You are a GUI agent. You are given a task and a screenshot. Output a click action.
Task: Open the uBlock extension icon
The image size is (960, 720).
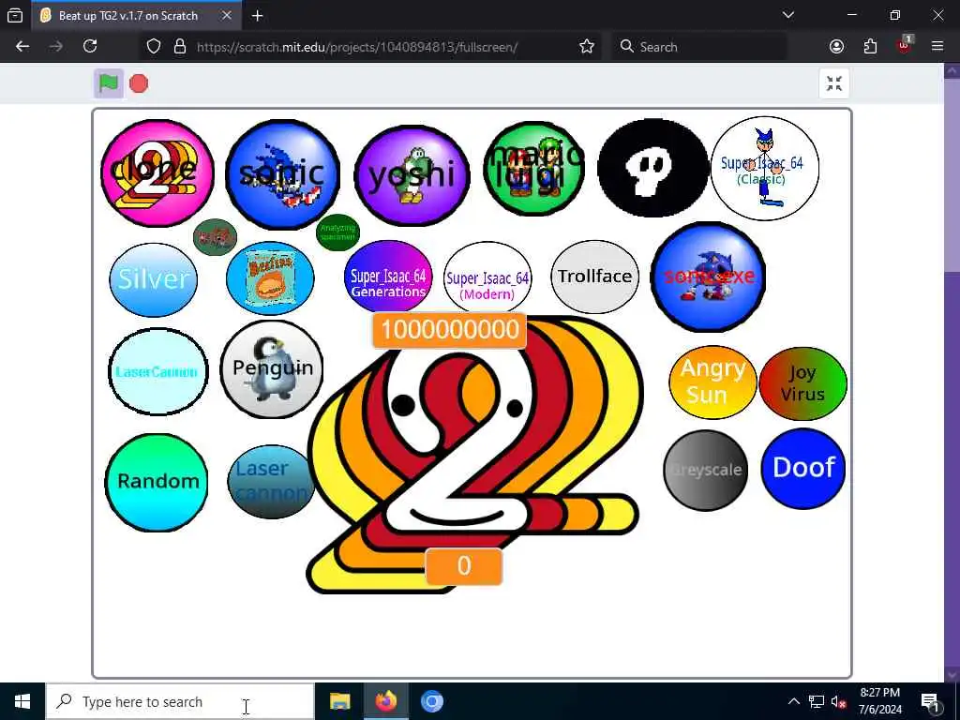pyautogui.click(x=905, y=45)
